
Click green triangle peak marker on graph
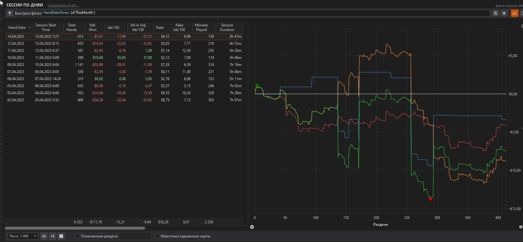[x=258, y=85]
